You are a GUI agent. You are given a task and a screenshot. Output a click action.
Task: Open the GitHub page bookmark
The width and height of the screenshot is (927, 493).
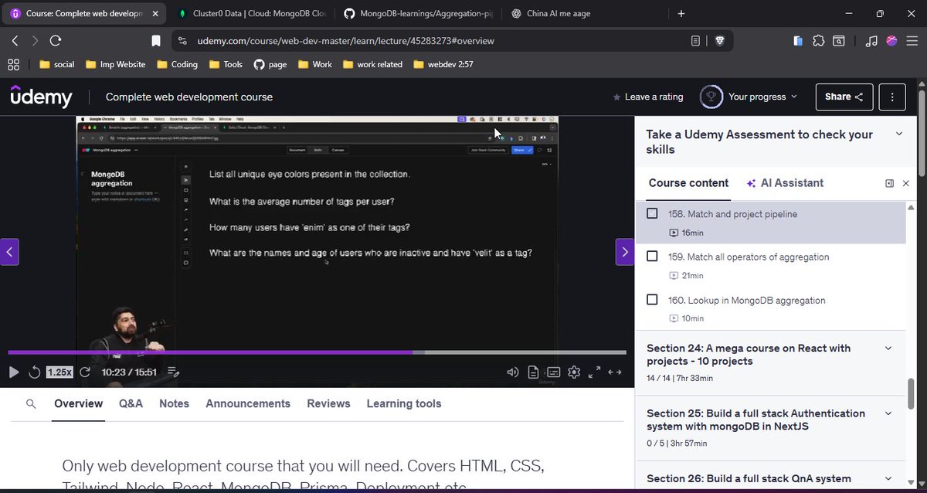[270, 64]
